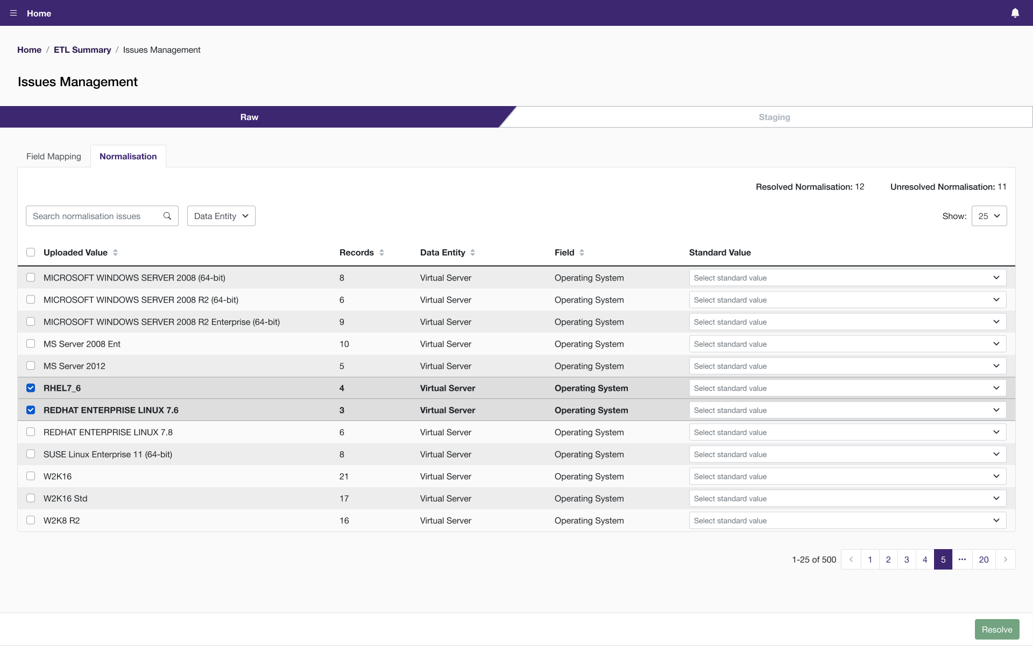Sort by Uploaded Value column arrows
The image size is (1033, 646).
tap(115, 252)
